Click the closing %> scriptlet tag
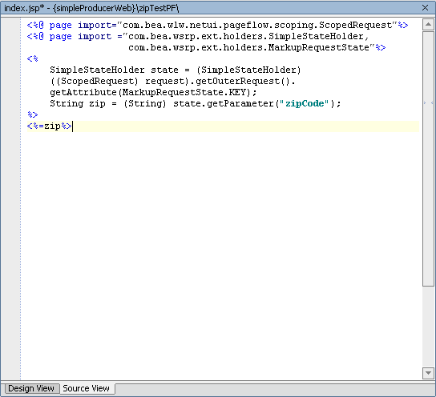436x397 pixels. 33,114
